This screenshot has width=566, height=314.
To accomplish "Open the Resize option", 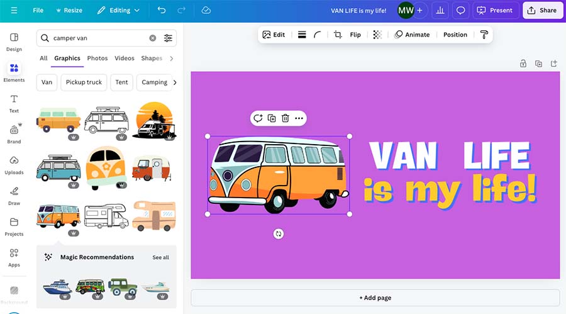I will click(x=69, y=11).
